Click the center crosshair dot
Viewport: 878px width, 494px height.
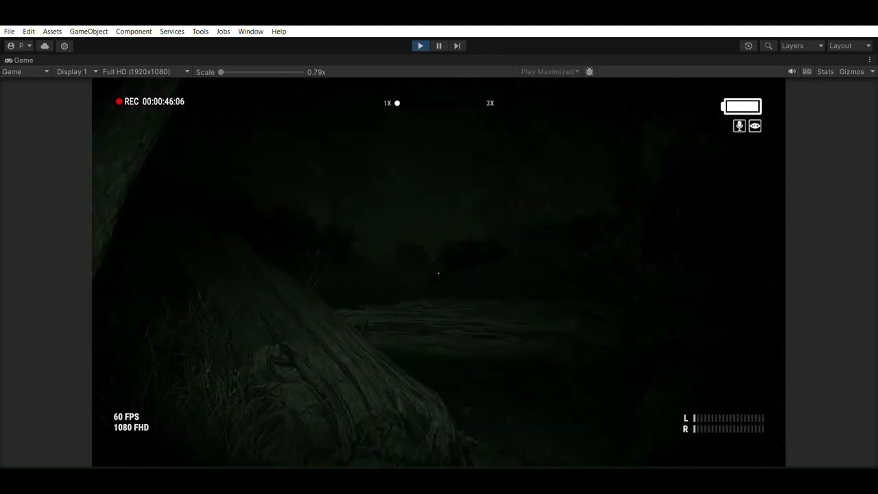439,273
